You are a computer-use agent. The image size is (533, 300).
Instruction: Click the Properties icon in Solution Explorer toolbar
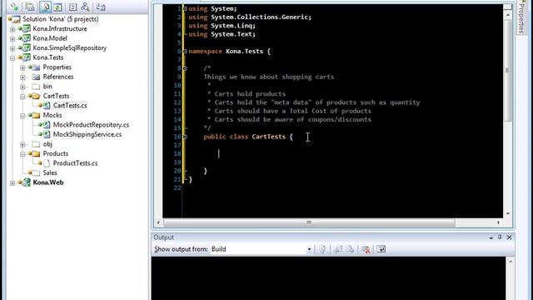coord(30,7)
